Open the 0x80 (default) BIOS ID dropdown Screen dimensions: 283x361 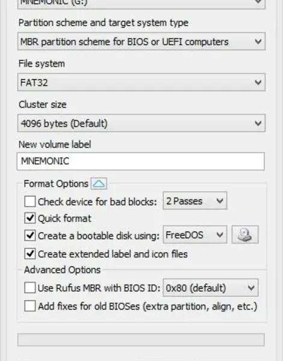(x=210, y=288)
